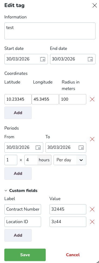Open calendar icon in Periods From field
The width and height of the screenshot is (99, 263).
click(38, 147)
